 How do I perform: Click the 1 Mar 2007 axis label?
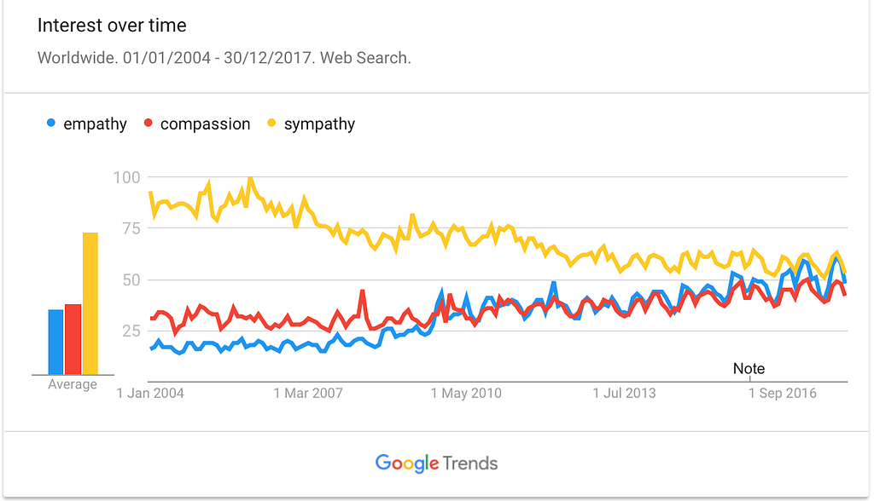coord(307,393)
